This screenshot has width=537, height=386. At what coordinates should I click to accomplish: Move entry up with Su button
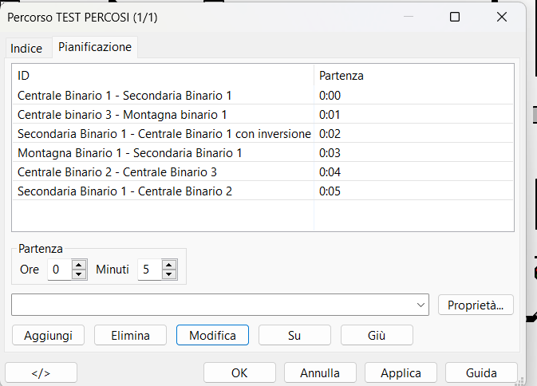[294, 335]
